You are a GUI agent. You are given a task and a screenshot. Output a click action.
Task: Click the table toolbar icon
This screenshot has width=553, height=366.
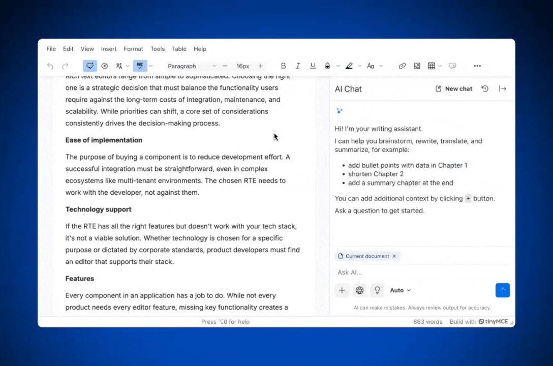coord(432,66)
